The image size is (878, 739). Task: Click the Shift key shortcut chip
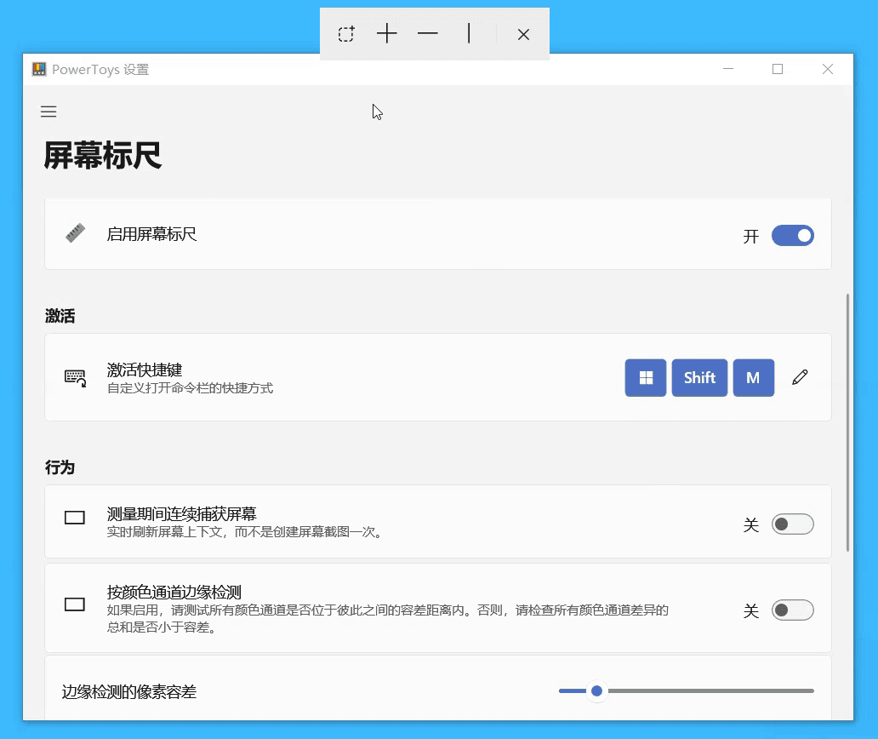coord(699,378)
